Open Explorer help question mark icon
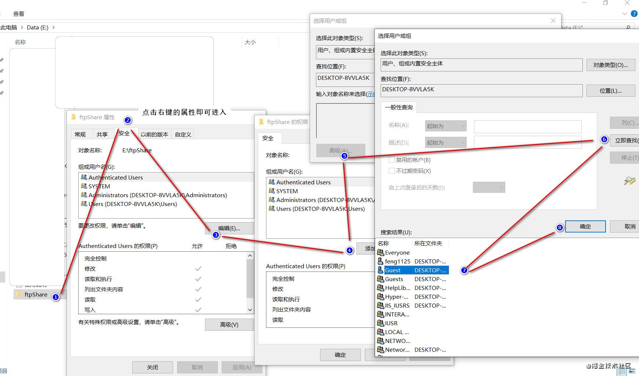The height and width of the screenshot is (376, 639). point(634,14)
